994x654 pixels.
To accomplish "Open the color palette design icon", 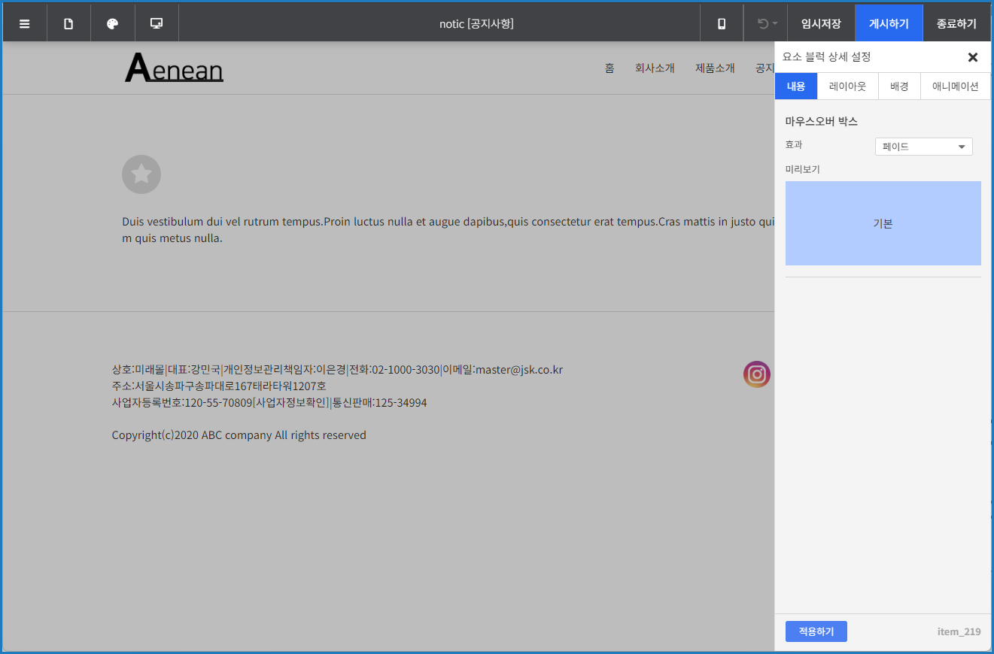I will (113, 23).
